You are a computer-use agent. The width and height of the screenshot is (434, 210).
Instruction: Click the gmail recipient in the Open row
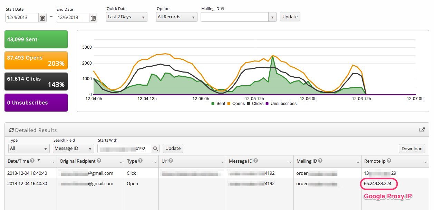[x=87, y=183]
